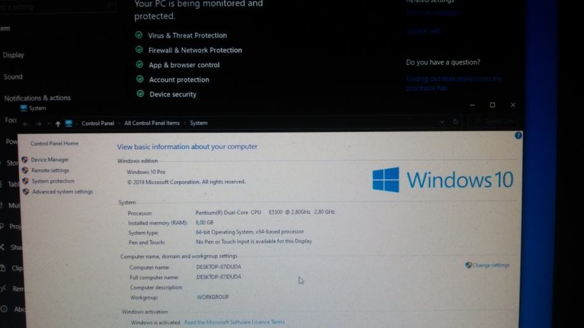Click the Forward arrow in System window

[39, 124]
